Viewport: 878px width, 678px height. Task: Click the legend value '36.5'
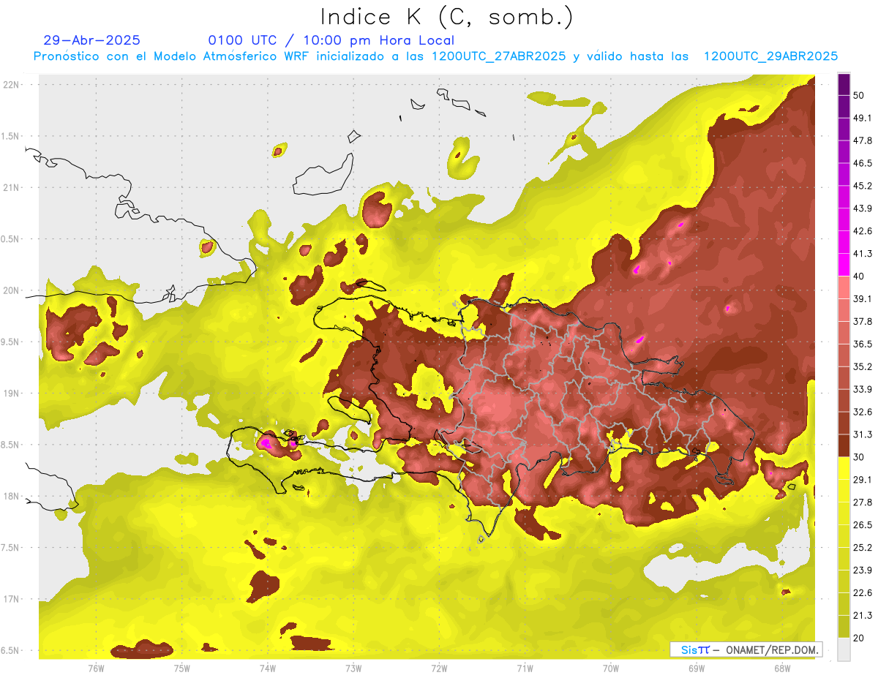coord(863,344)
